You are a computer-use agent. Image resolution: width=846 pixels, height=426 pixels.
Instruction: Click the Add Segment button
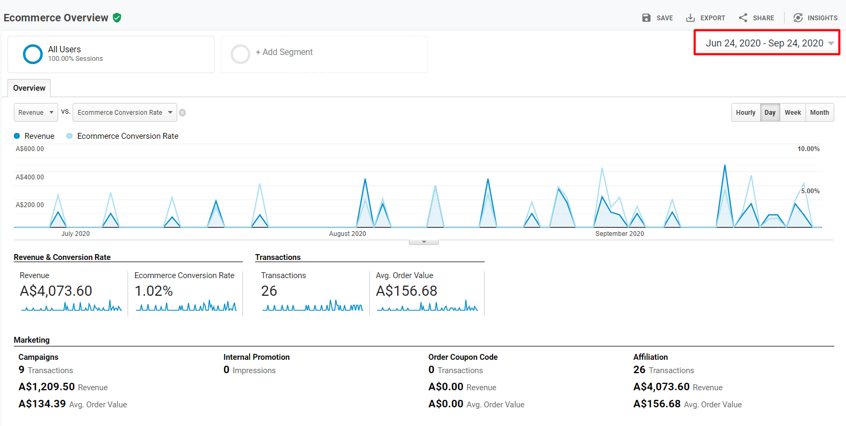coord(284,52)
